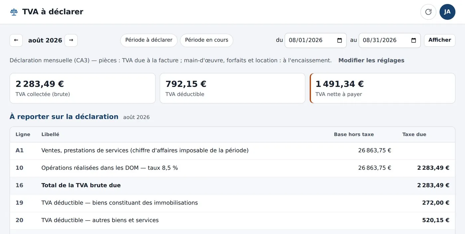Click the "Base hors taxe" column header
The image size is (465, 234).
coord(354,134)
